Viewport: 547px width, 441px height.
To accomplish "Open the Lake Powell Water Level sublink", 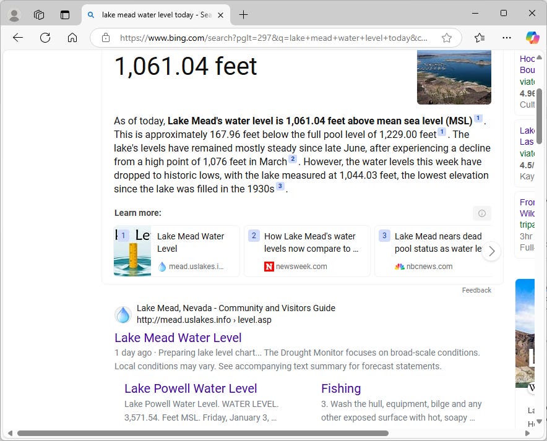I will [x=191, y=388].
